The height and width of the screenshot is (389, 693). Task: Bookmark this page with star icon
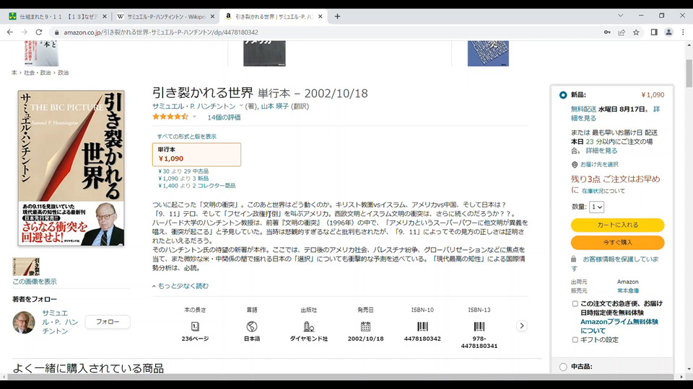click(636, 32)
